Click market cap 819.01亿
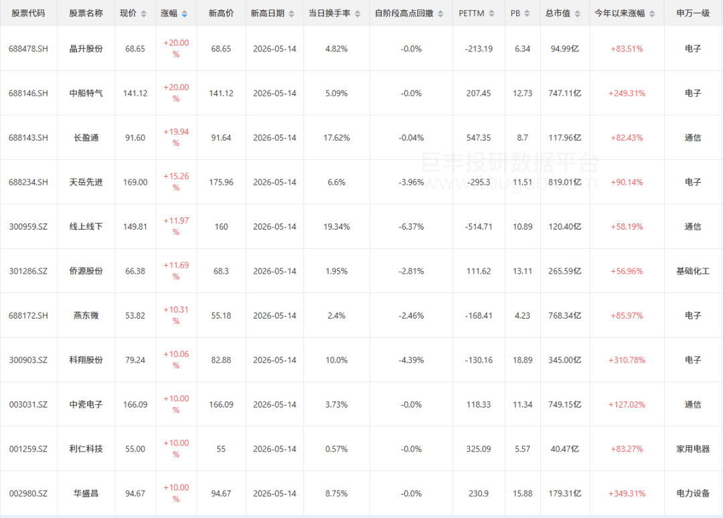Viewport: 723px width, 518px height. (x=565, y=182)
